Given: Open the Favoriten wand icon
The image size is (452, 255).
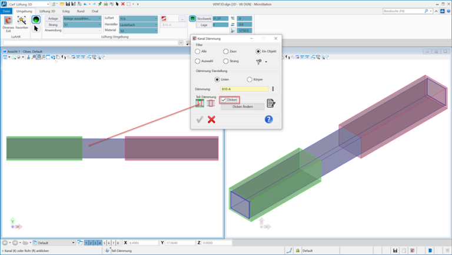Looking at the screenshot, I should click(x=22, y=23).
